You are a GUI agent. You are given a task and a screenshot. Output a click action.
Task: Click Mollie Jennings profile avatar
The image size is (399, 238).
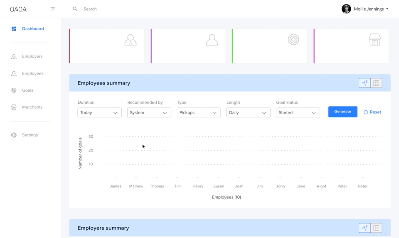346,9
